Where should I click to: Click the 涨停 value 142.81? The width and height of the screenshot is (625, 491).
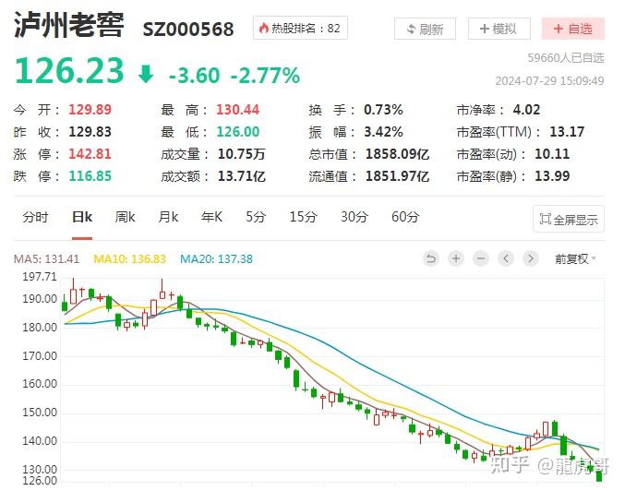point(90,154)
